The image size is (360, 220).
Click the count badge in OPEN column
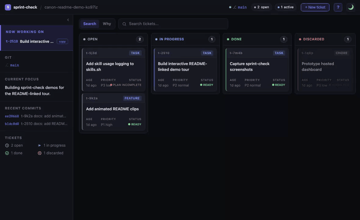point(140,39)
